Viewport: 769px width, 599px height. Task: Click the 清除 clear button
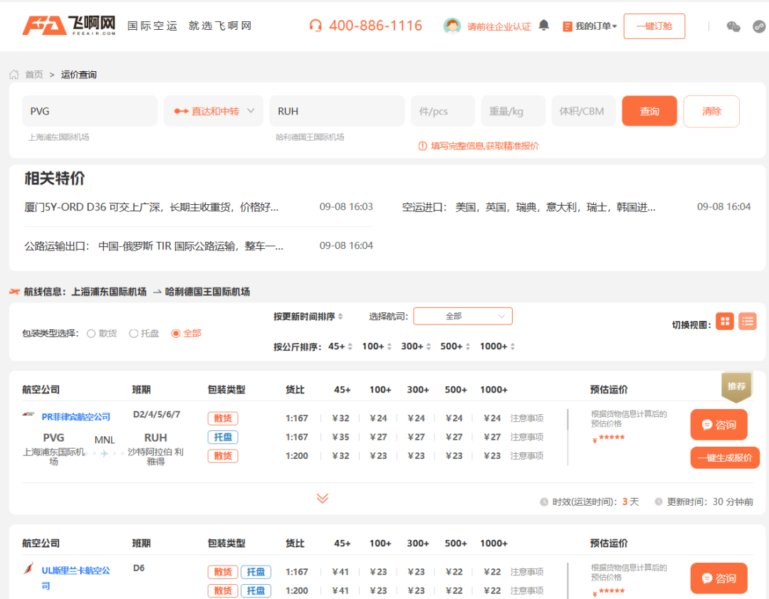point(711,111)
